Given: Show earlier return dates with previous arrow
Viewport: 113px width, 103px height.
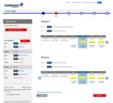Looking at the screenshot, I should click(40, 78).
